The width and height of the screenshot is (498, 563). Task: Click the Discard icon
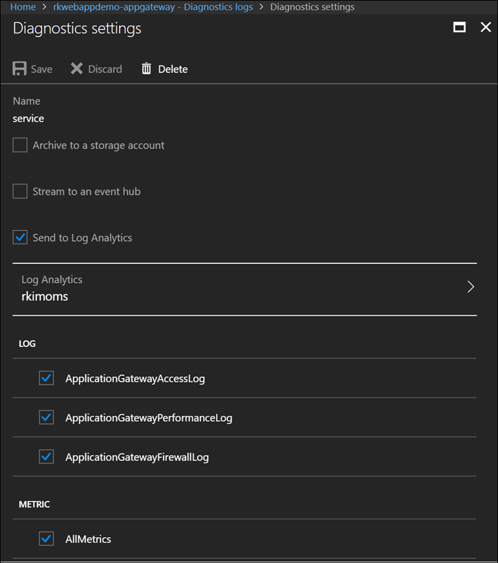(76, 68)
